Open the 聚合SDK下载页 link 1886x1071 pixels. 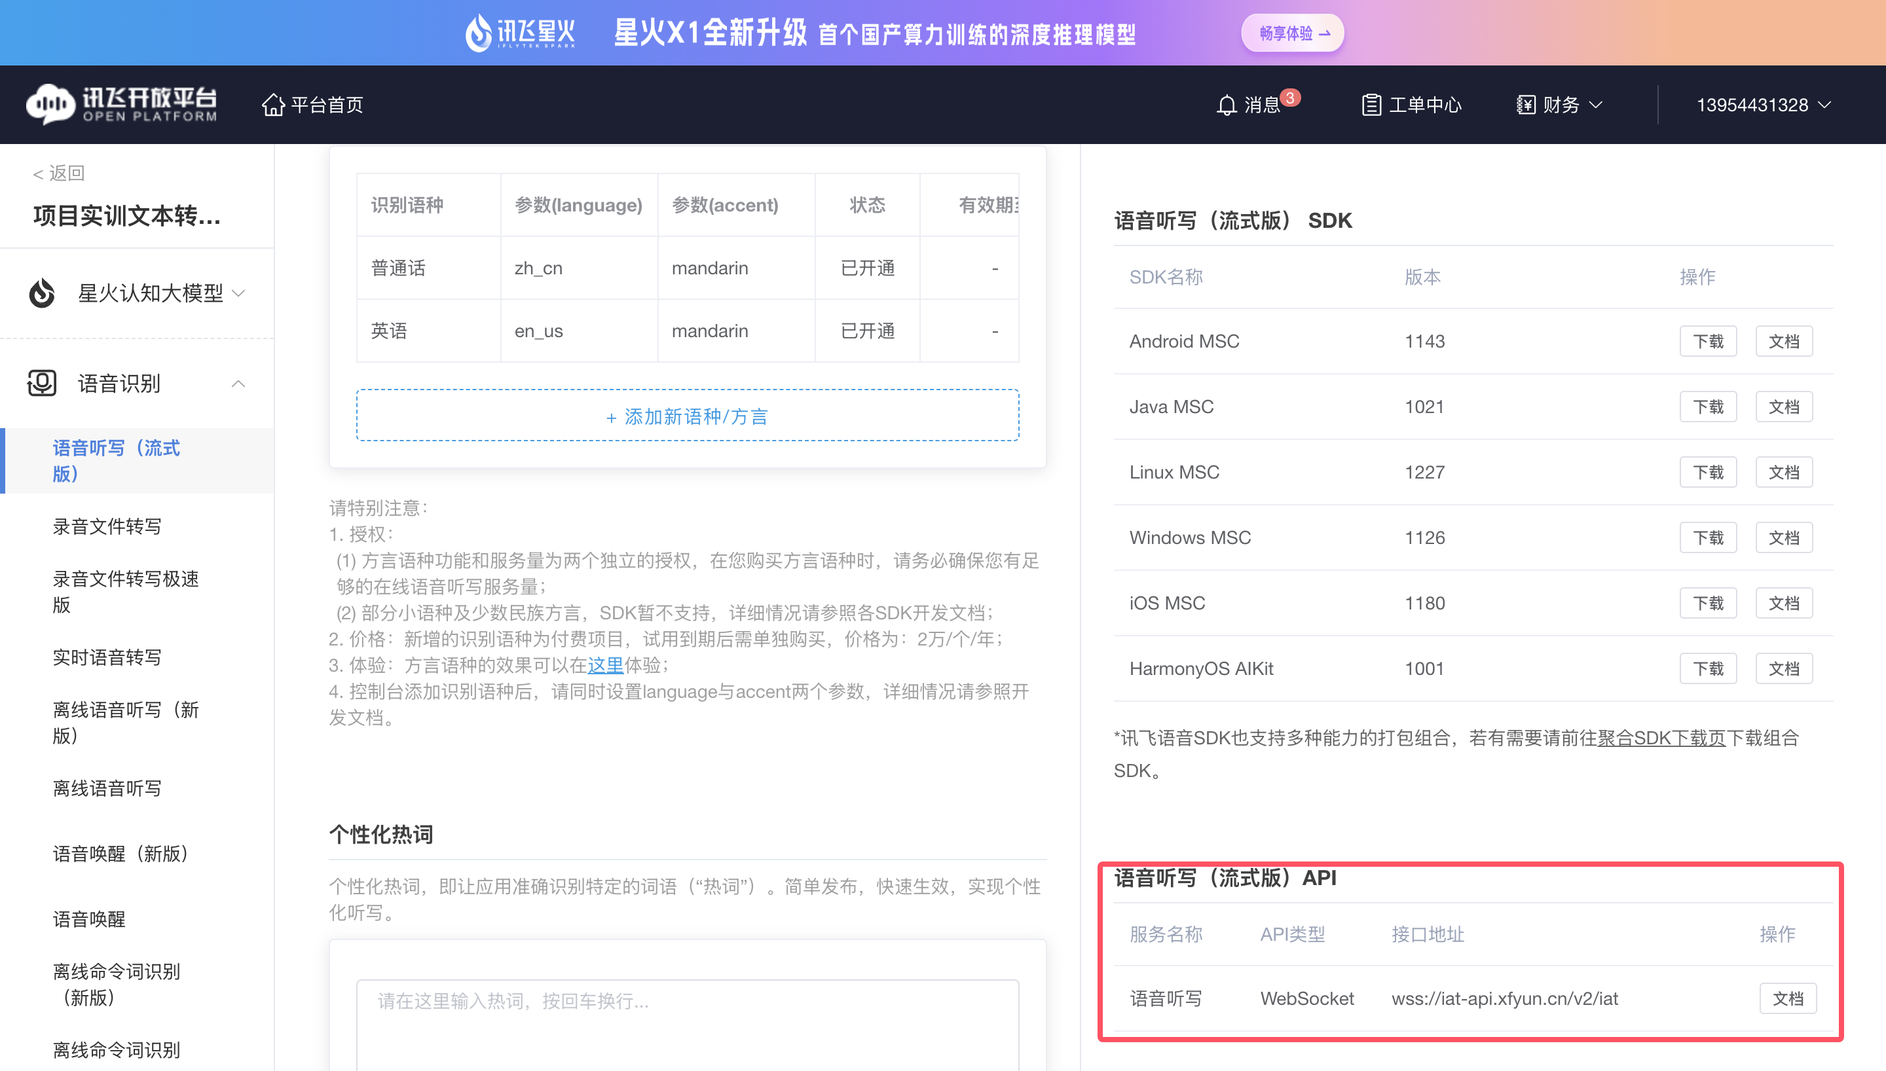1661,738
